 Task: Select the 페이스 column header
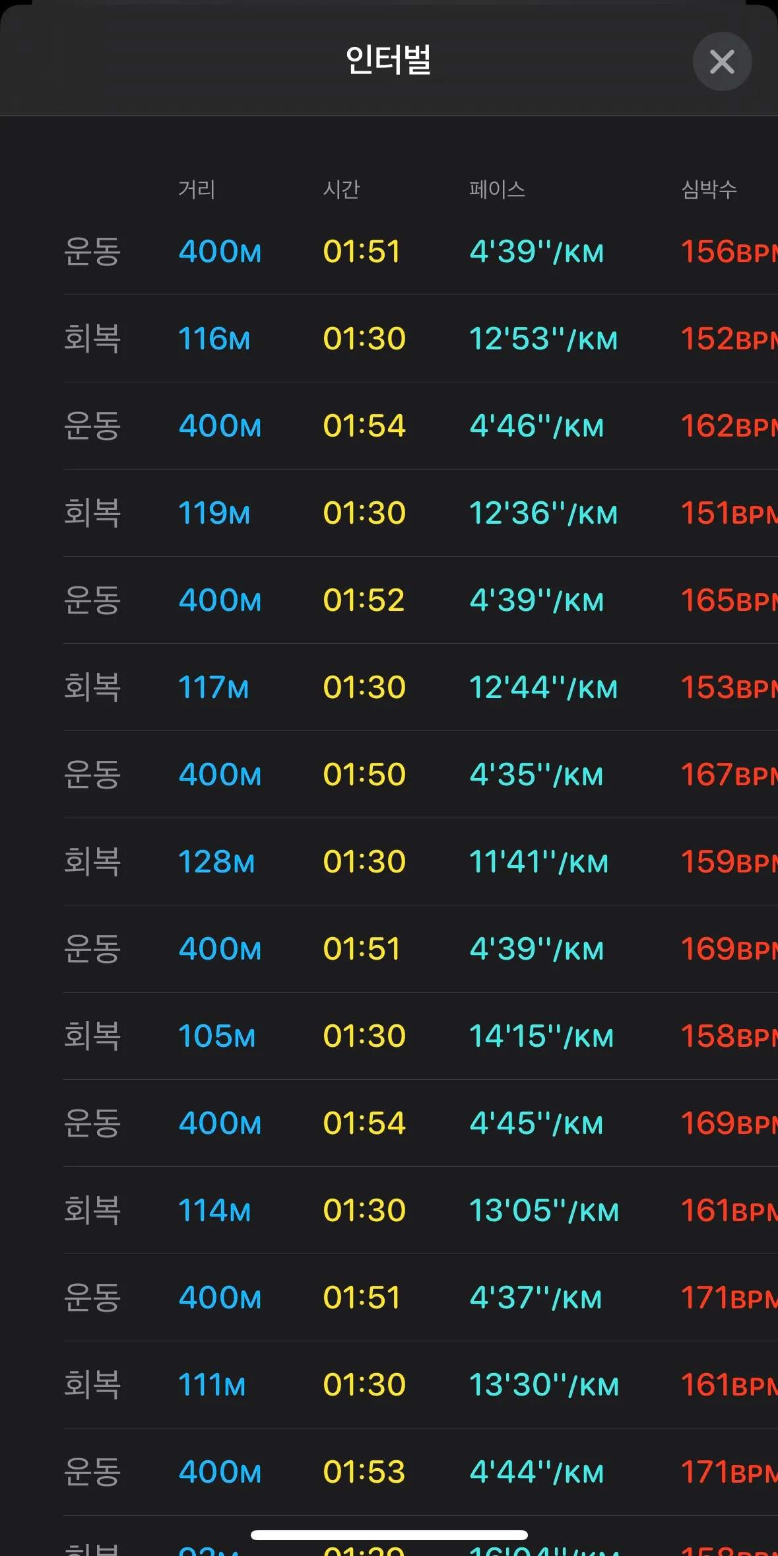tap(497, 190)
